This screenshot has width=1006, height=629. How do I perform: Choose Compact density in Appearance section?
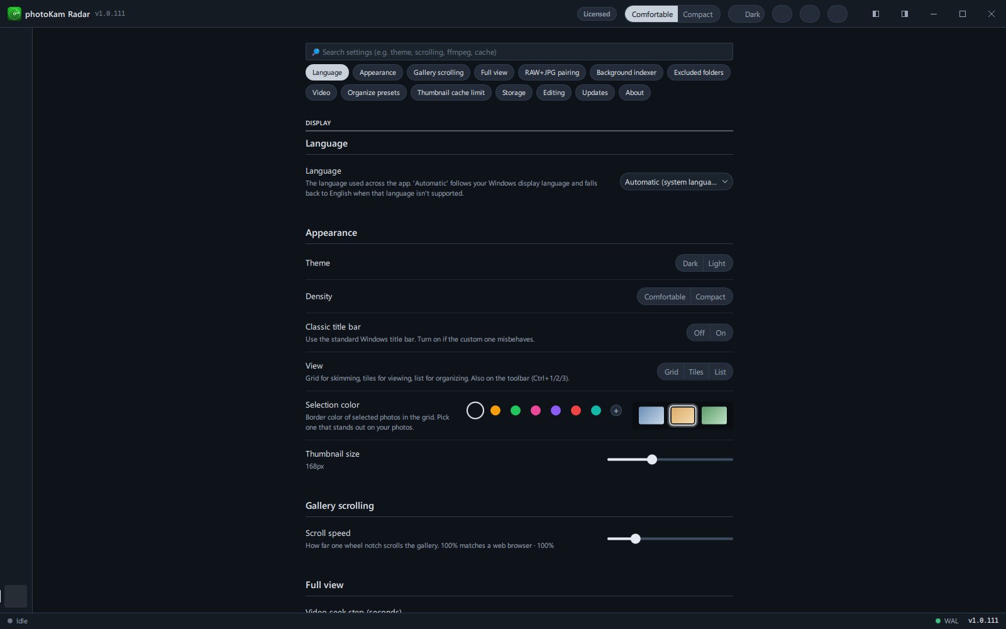pyautogui.click(x=710, y=297)
